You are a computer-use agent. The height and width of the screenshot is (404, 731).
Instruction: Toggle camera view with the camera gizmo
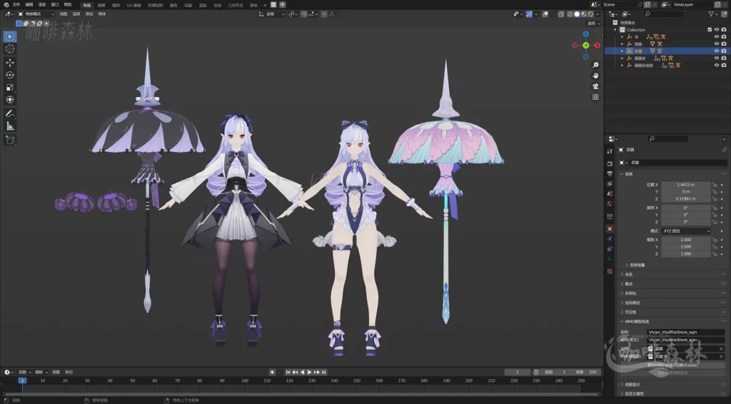tap(595, 86)
